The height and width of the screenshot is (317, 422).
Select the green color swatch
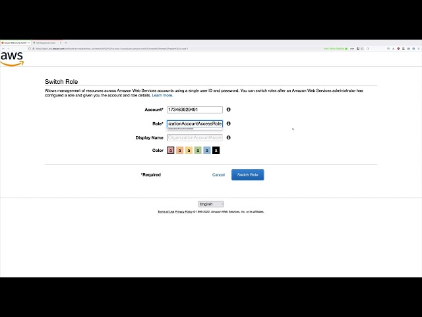point(198,150)
